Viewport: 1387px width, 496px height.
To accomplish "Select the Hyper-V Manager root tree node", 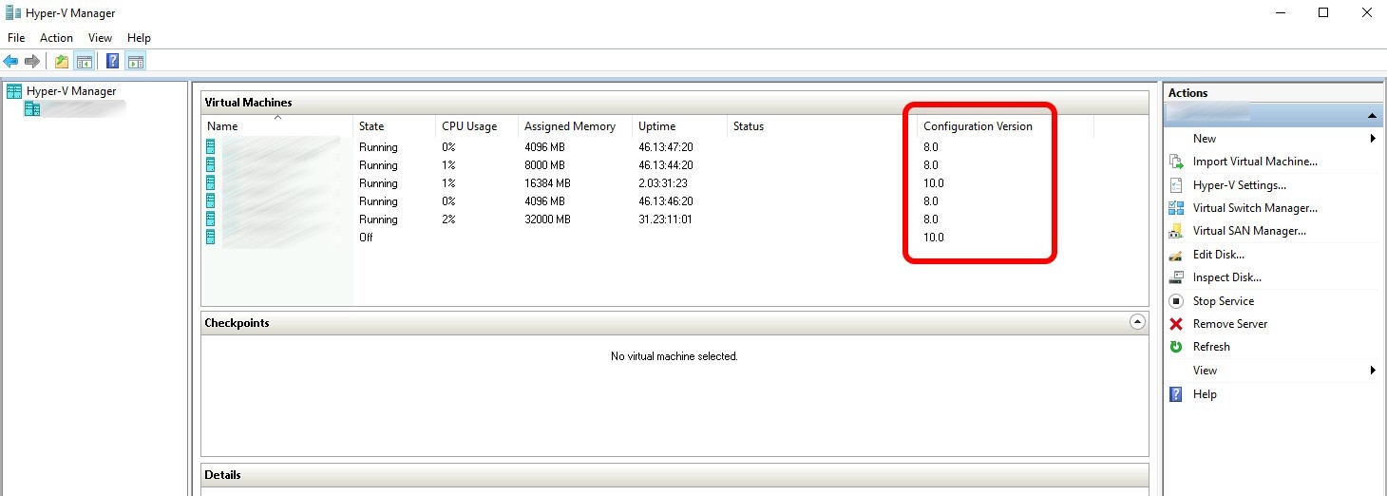I will click(70, 91).
